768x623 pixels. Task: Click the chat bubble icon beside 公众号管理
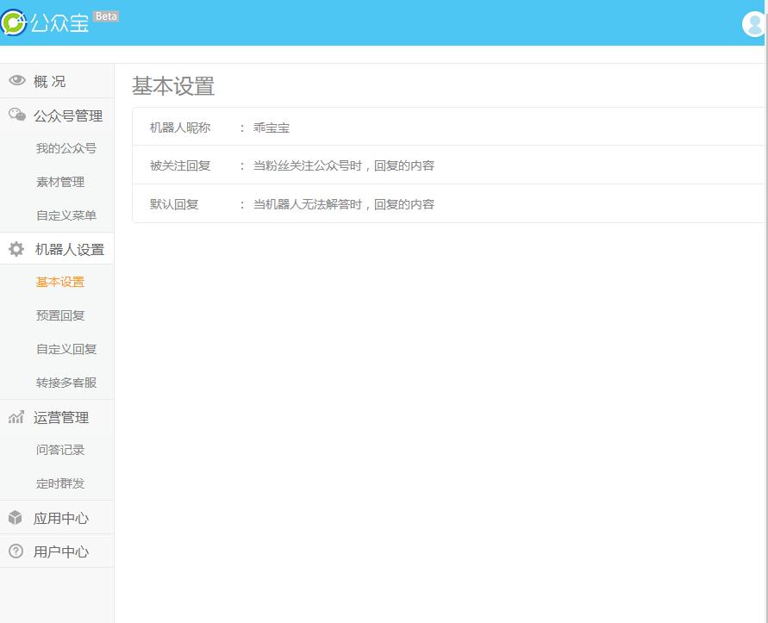click(x=17, y=115)
